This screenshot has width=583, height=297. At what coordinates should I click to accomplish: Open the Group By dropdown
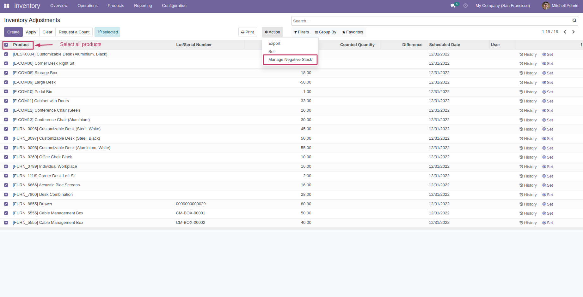[x=326, y=32]
